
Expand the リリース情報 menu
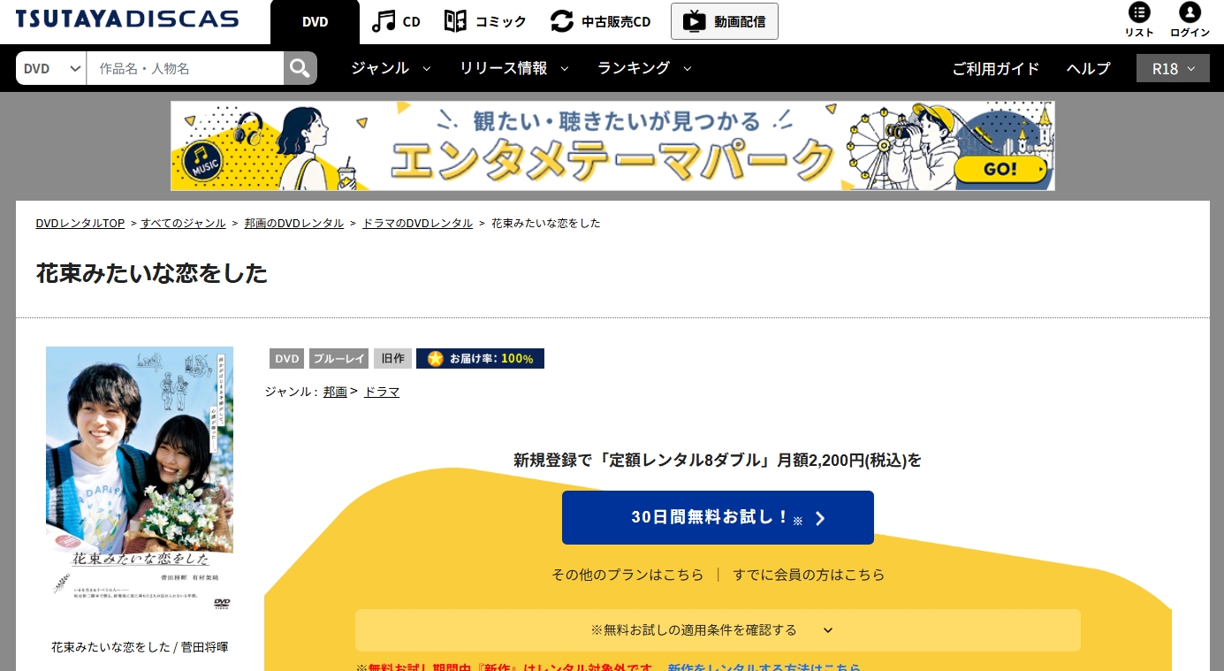tap(514, 68)
